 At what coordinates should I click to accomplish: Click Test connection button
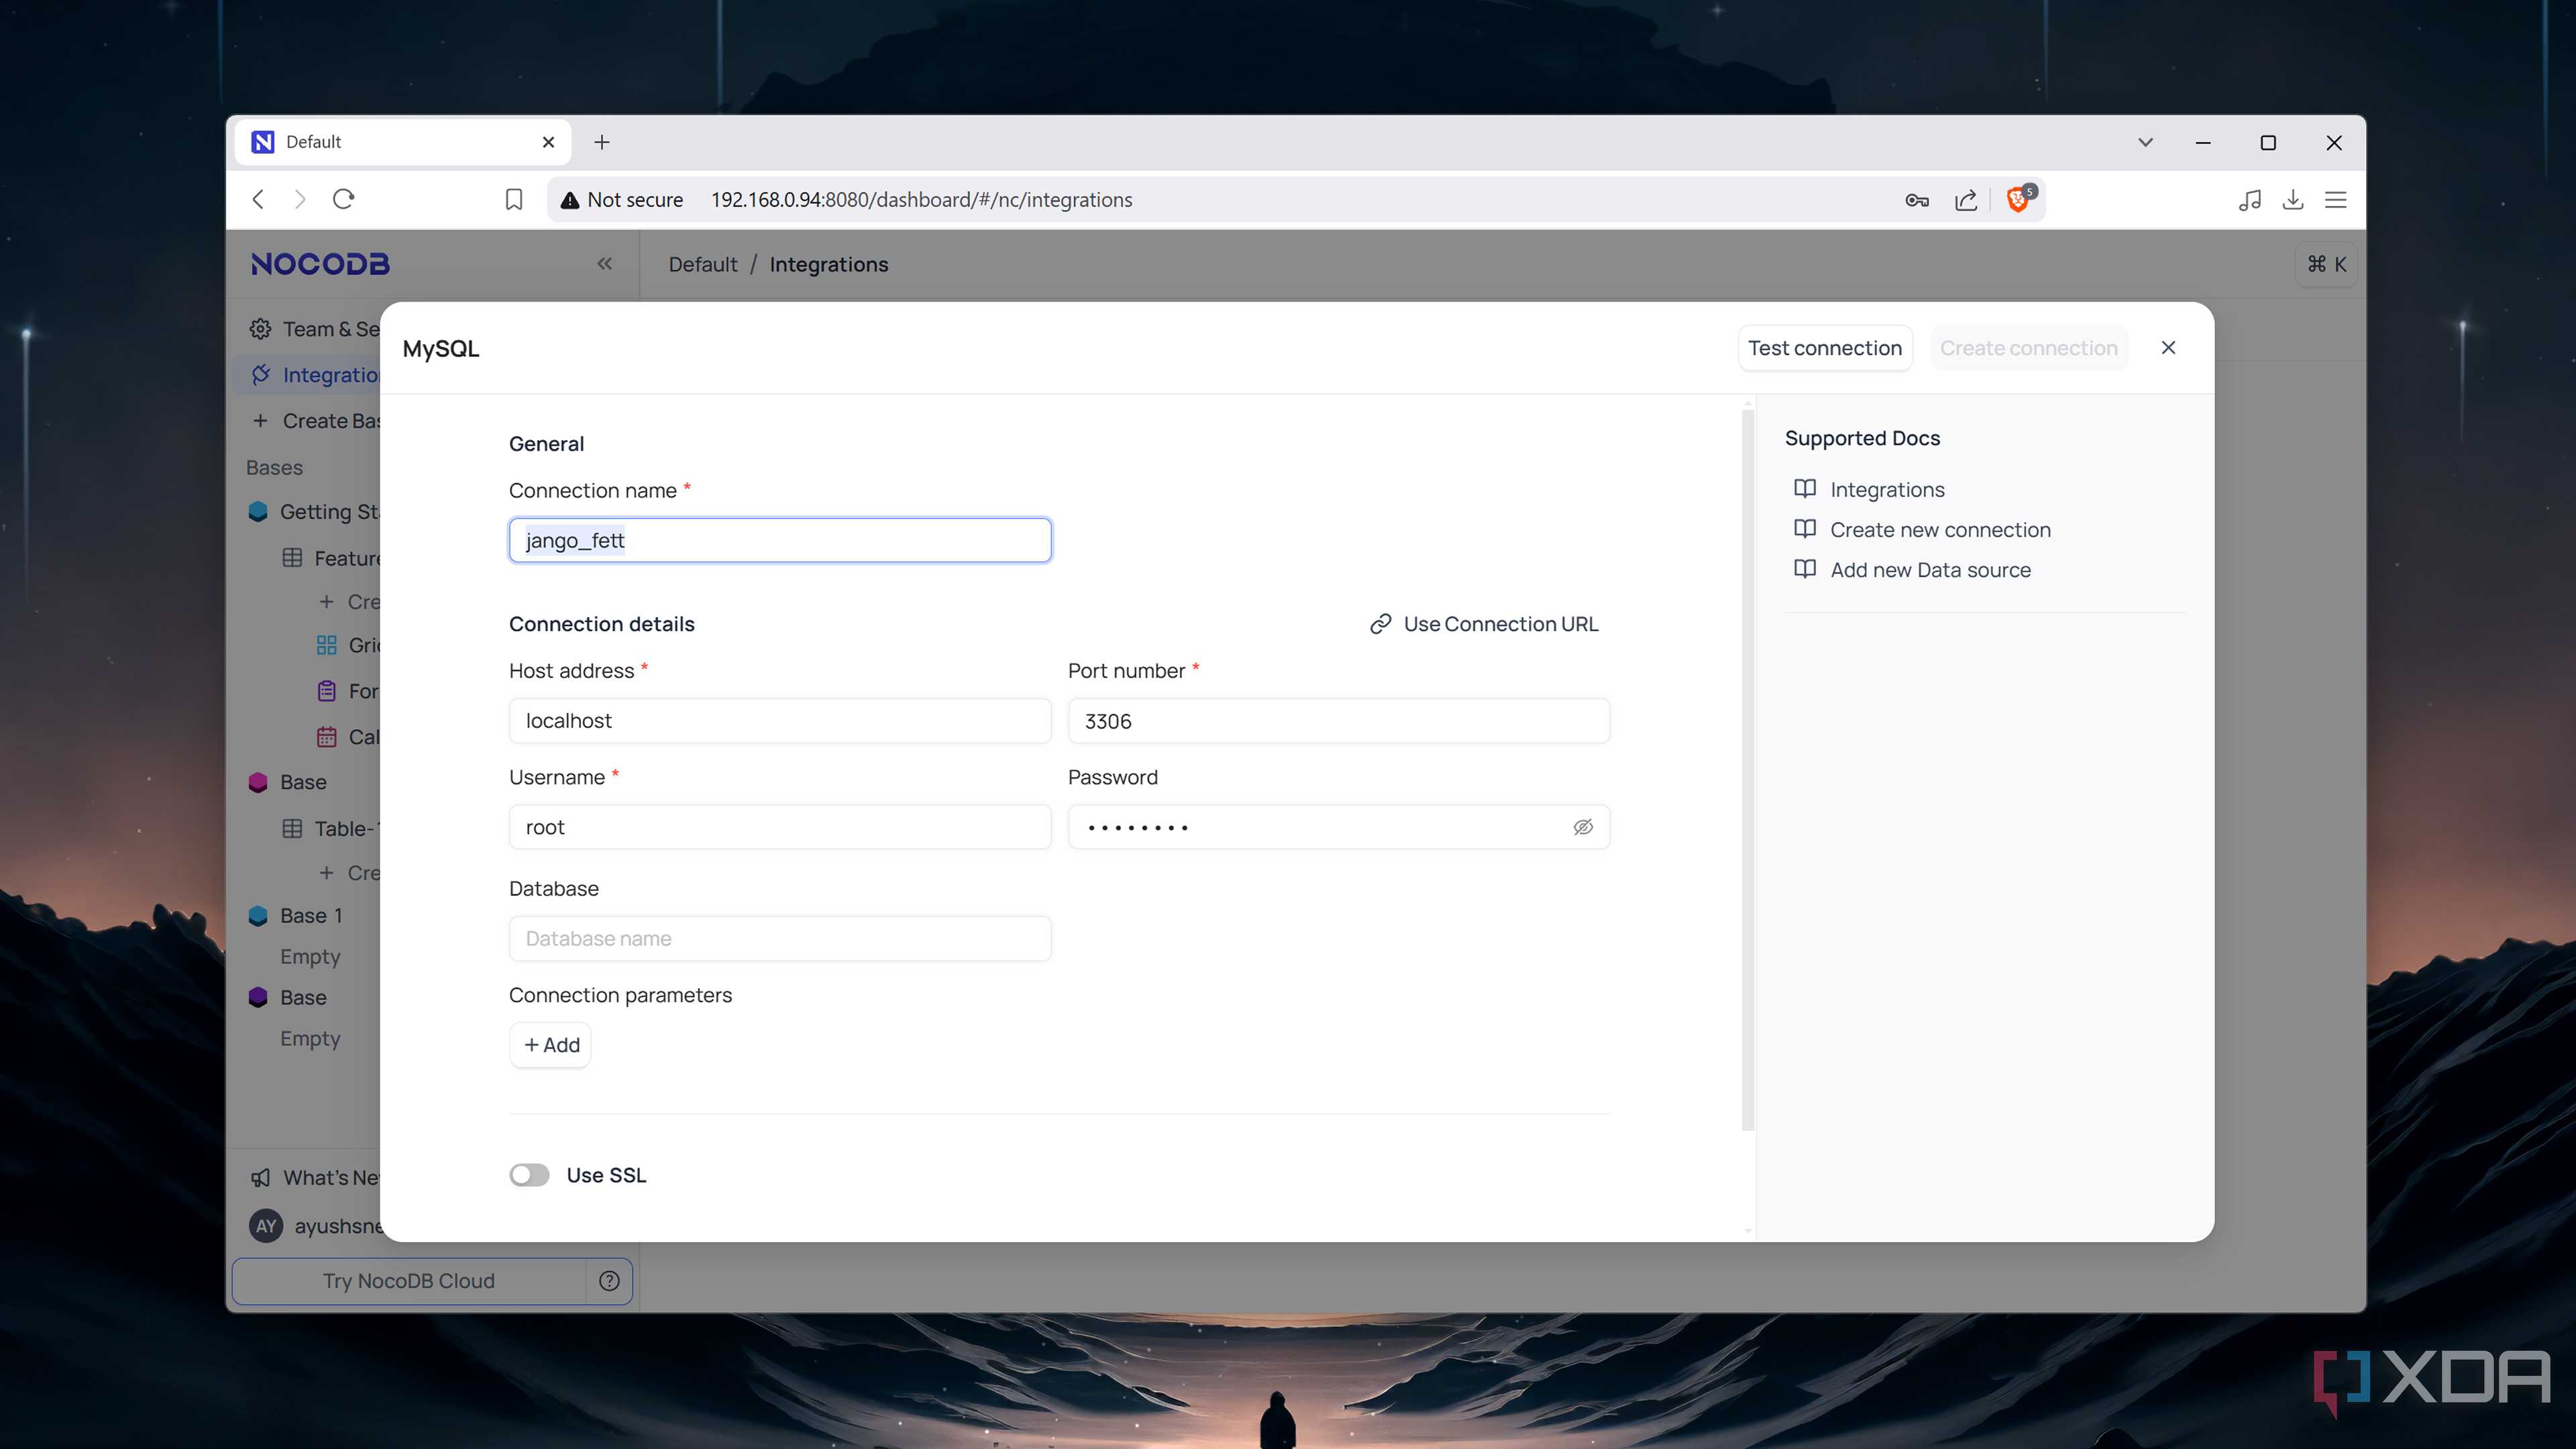(1824, 348)
